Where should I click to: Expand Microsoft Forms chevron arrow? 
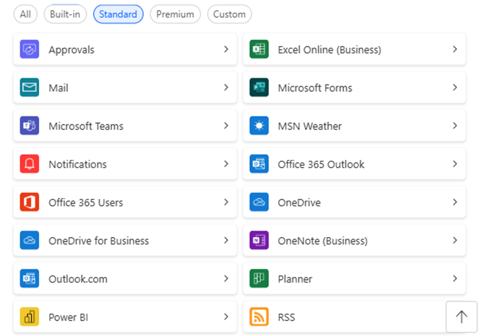click(455, 88)
